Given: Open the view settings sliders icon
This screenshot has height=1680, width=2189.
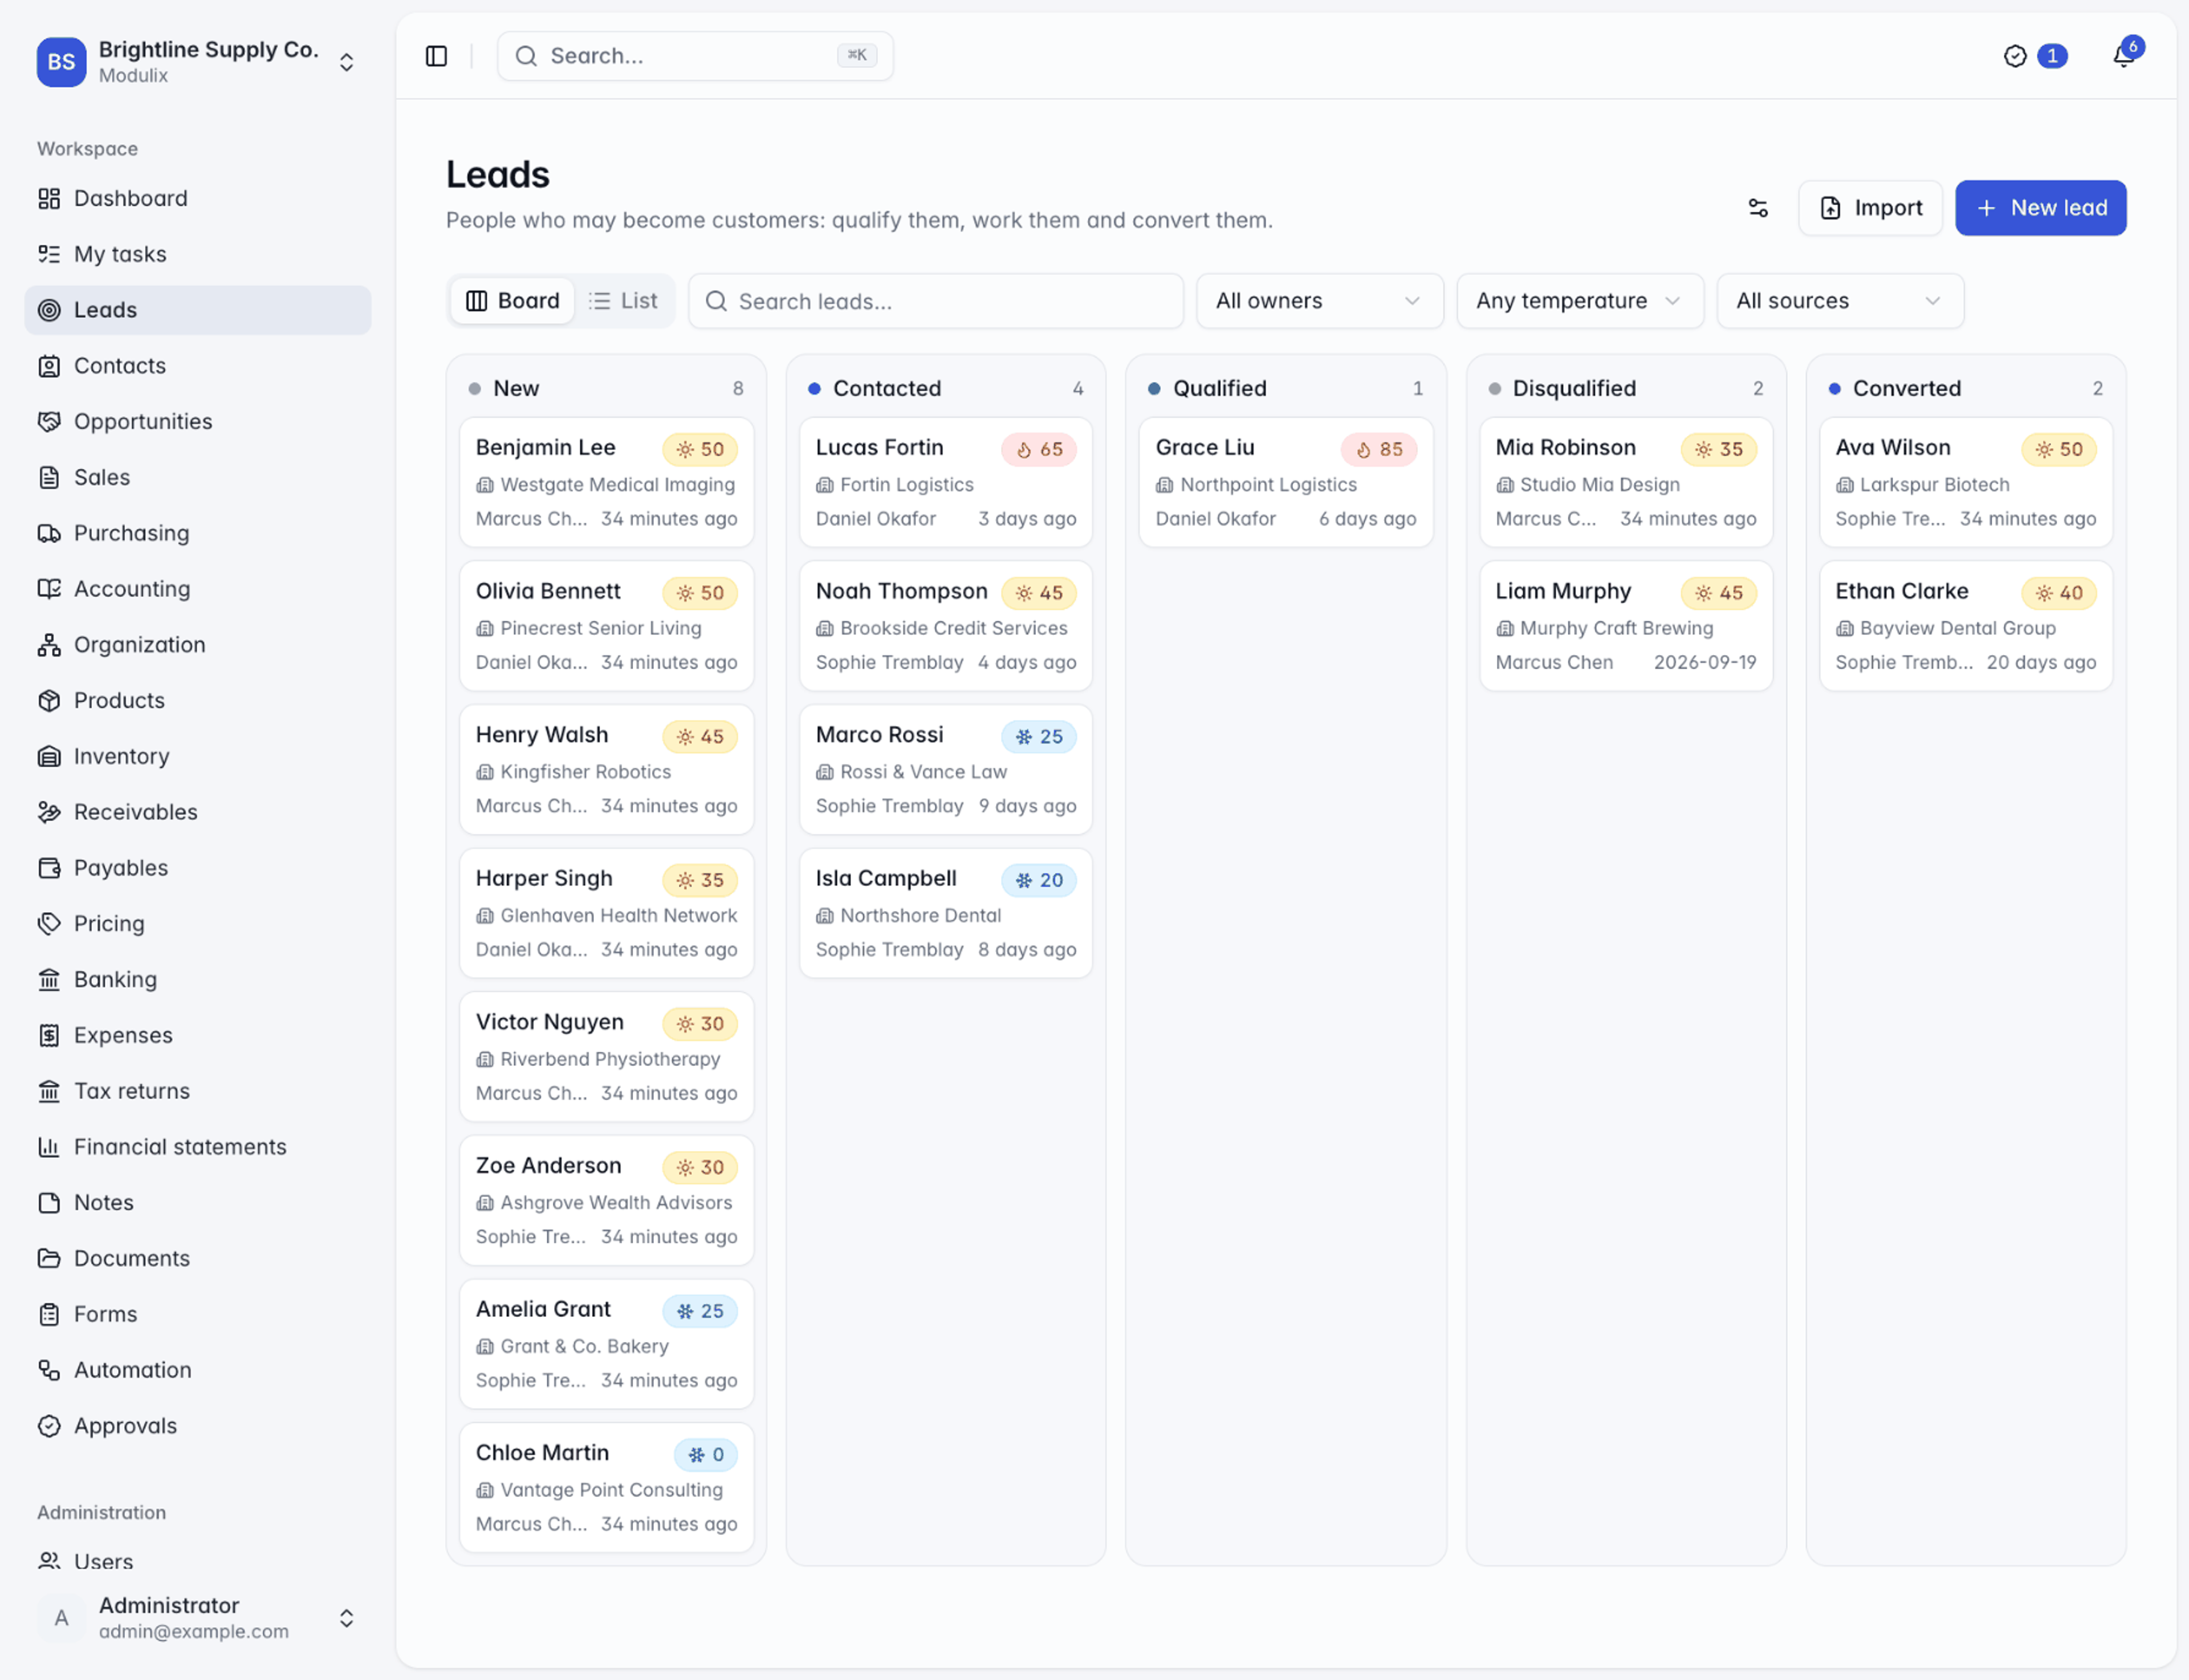Looking at the screenshot, I should point(1758,208).
